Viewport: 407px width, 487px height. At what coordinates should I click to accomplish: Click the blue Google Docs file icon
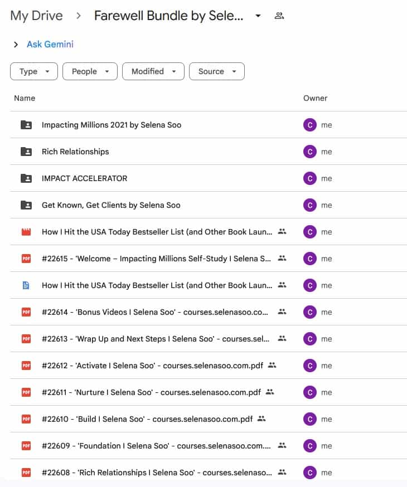(26, 285)
